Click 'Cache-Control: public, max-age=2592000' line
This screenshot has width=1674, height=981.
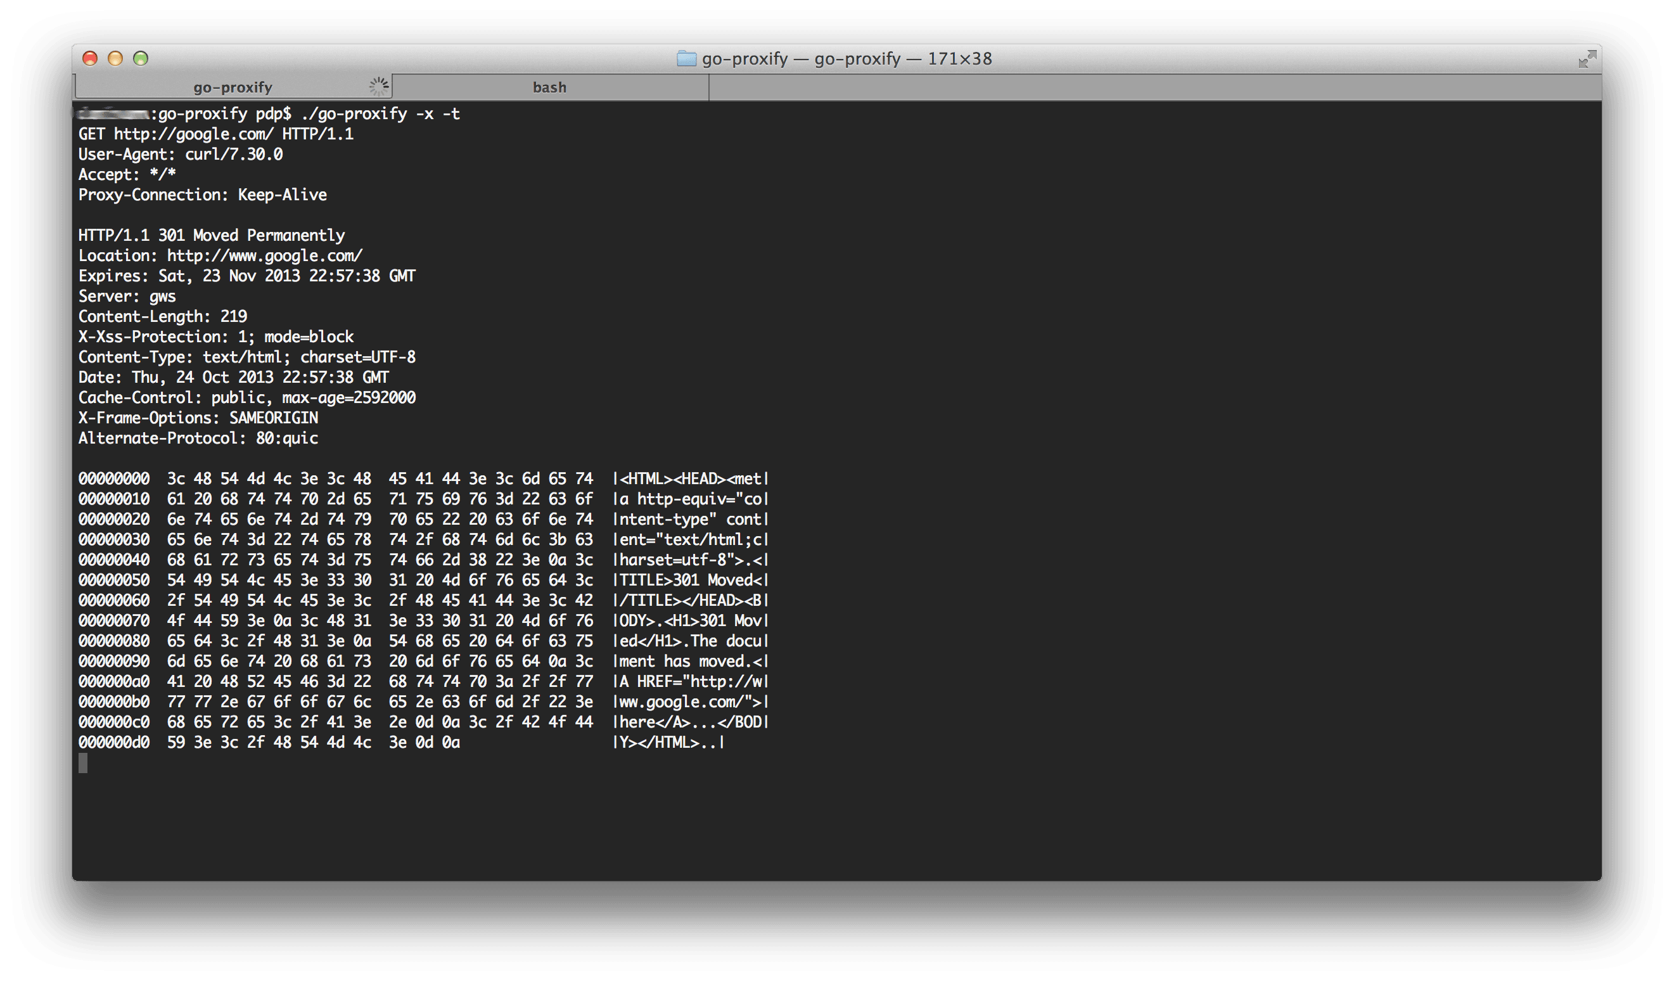(x=247, y=398)
